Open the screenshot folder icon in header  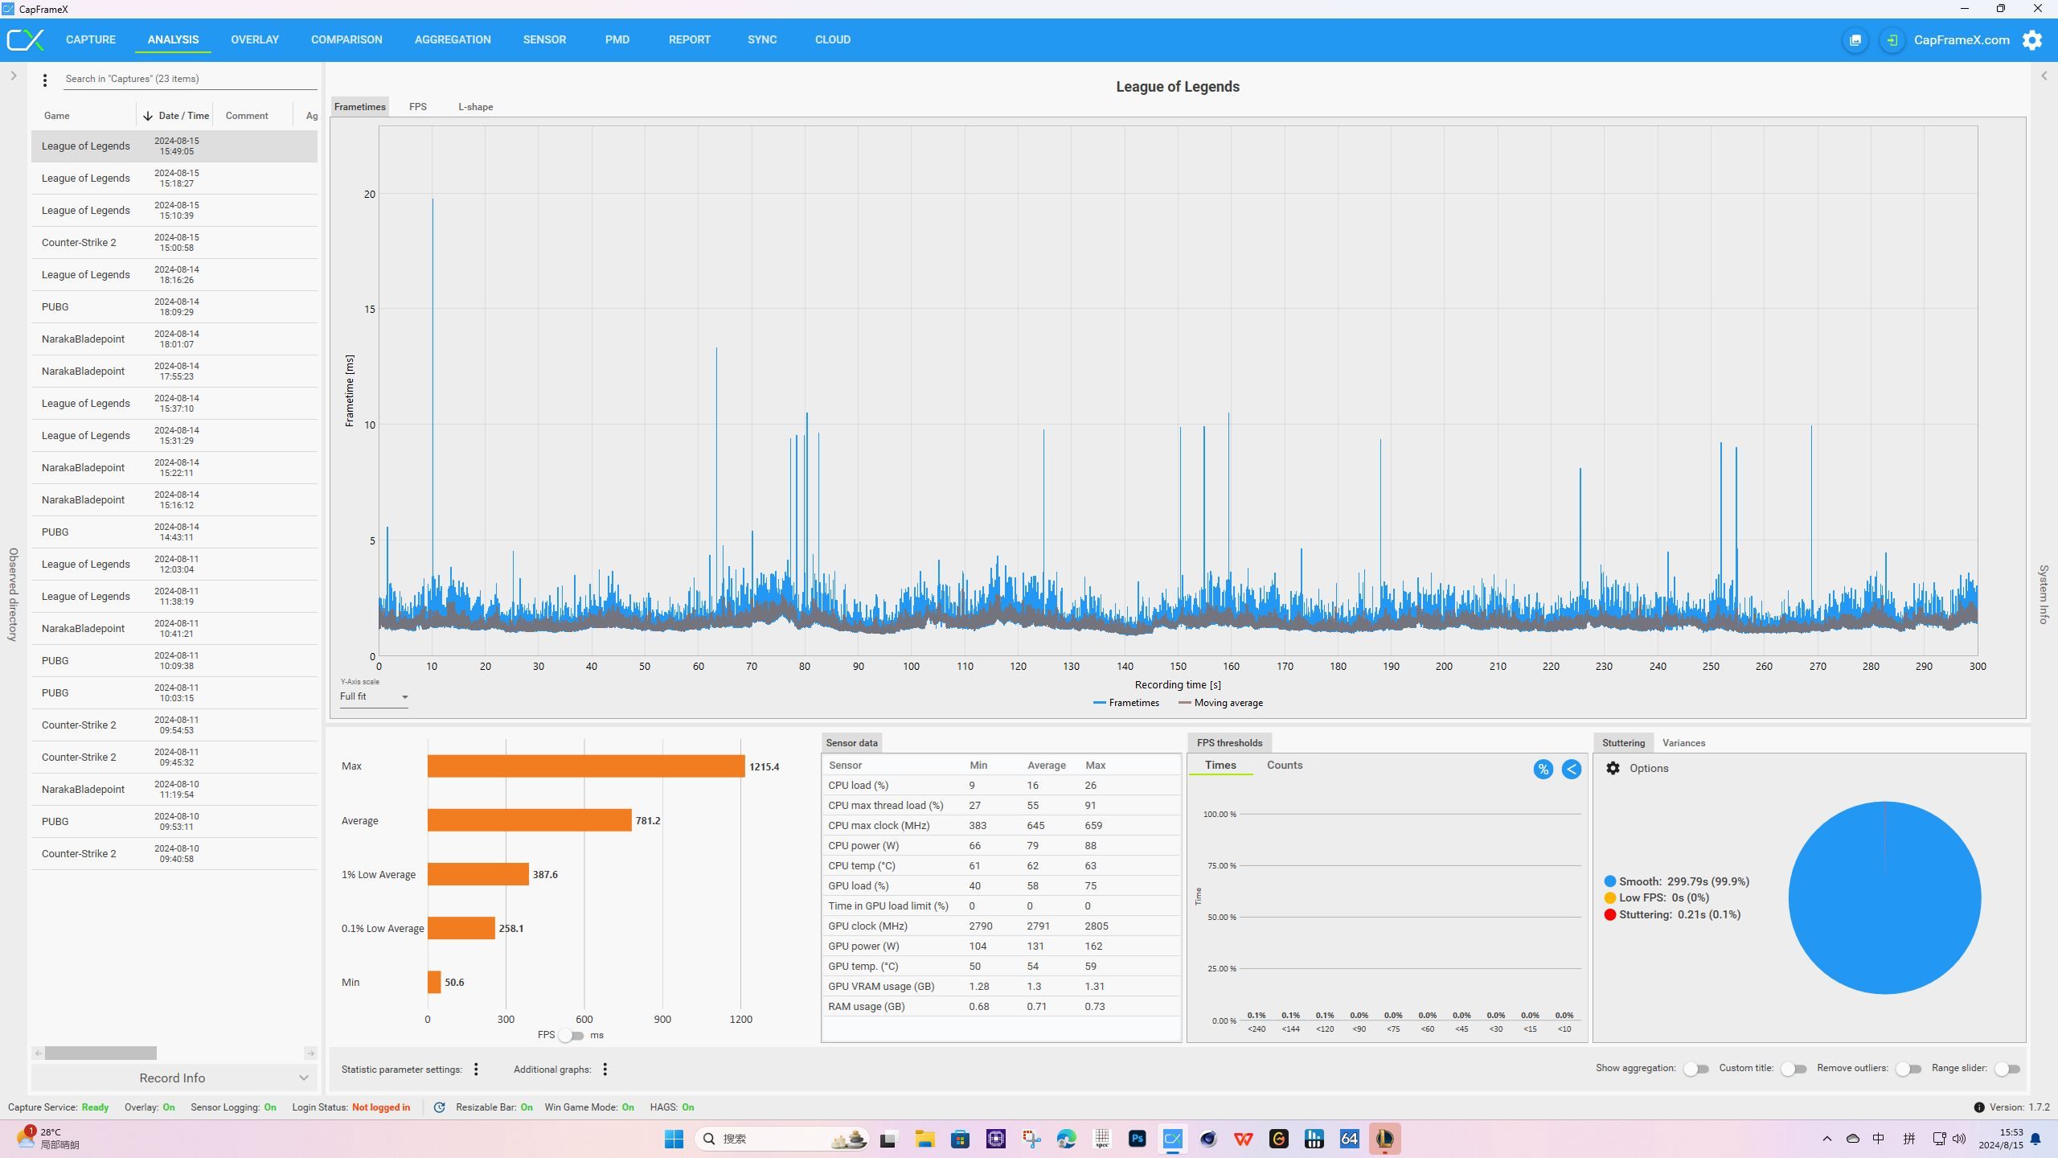(x=1855, y=40)
